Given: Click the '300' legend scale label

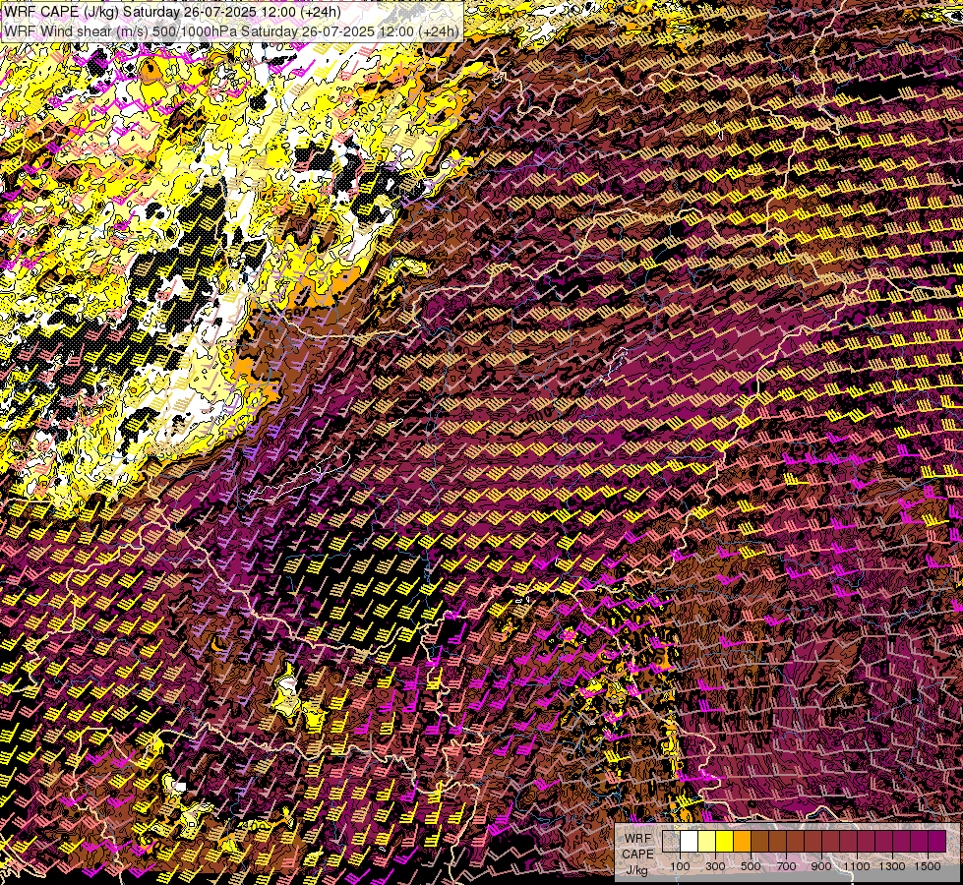Looking at the screenshot, I should pyautogui.click(x=715, y=866).
